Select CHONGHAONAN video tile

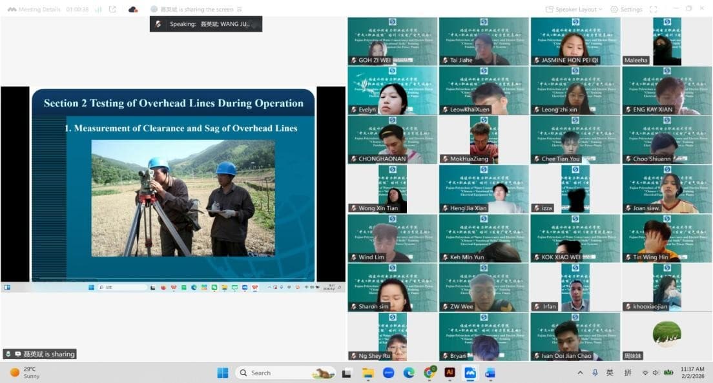[x=393, y=140]
